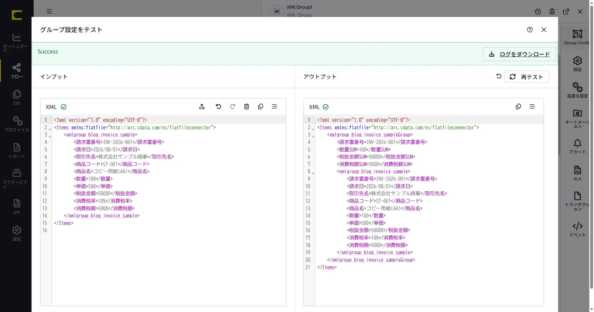Open help icon in XMLGroup1 panel header

538,12
